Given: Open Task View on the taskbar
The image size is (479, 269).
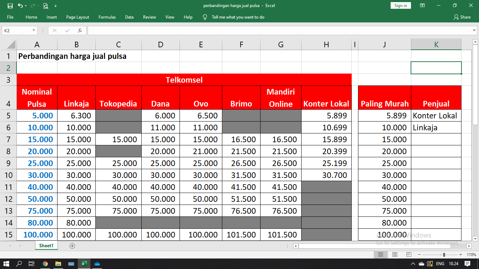Looking at the screenshot, I should click(x=32, y=263).
